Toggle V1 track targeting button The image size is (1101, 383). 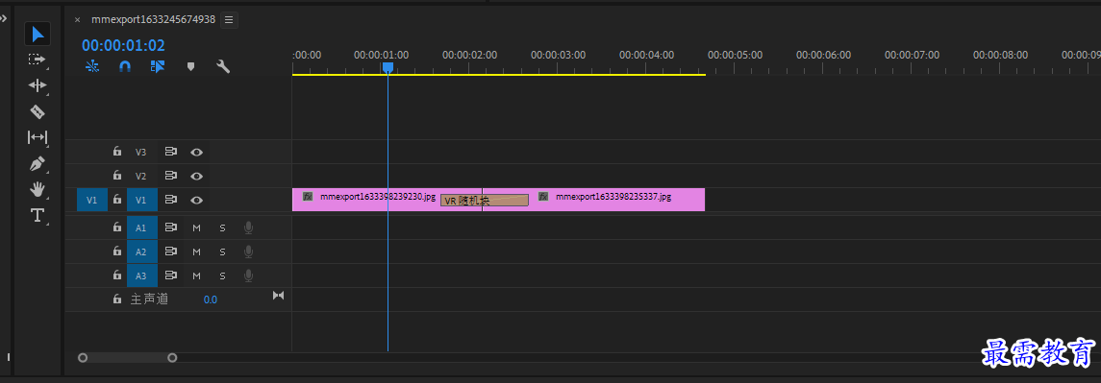142,200
